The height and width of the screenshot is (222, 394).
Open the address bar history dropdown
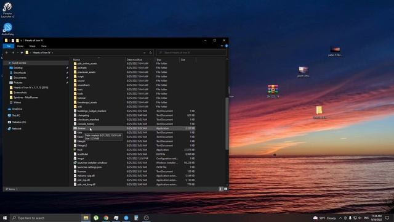click(145, 52)
